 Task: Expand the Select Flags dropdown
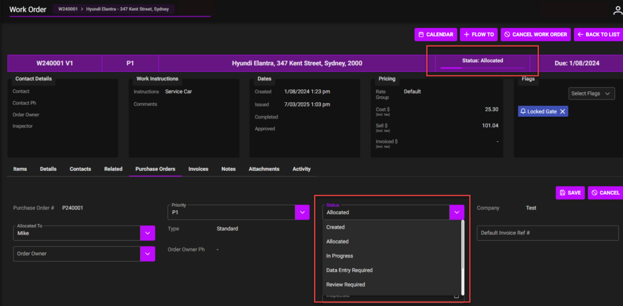(592, 93)
